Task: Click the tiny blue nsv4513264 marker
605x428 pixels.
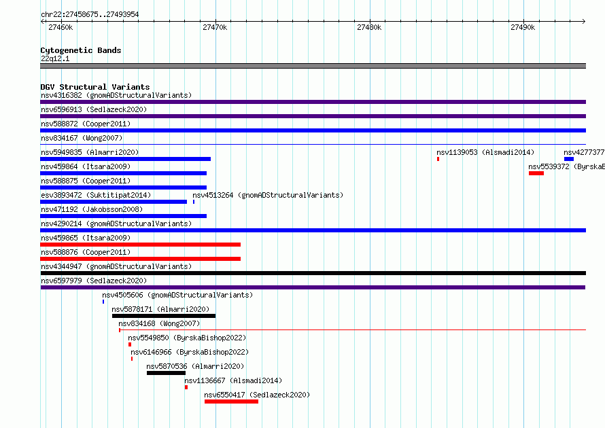Action: click(x=194, y=202)
